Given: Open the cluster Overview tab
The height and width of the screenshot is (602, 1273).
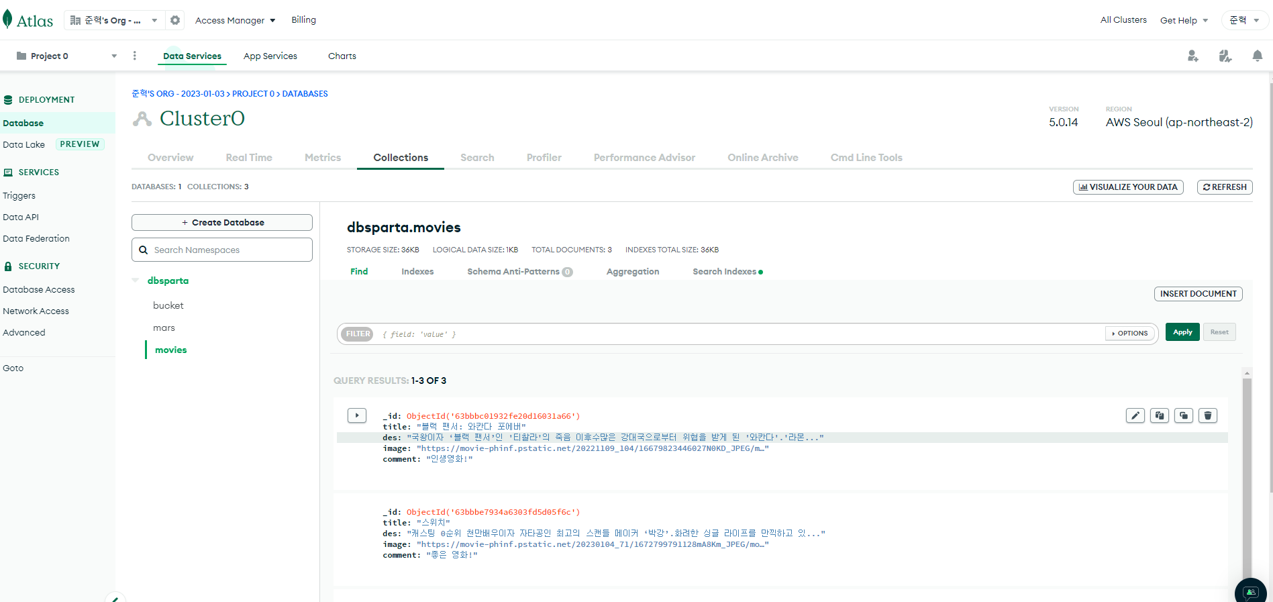Looking at the screenshot, I should coord(170,158).
